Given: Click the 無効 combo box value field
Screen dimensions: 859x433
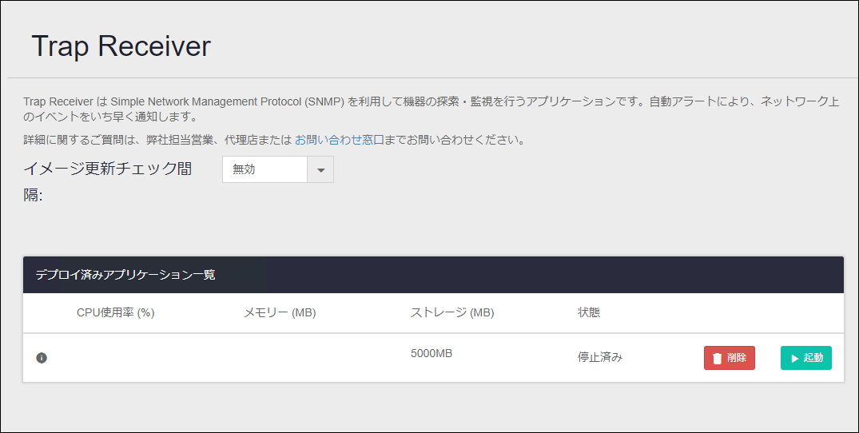Looking at the screenshot, I should pyautogui.click(x=264, y=169).
